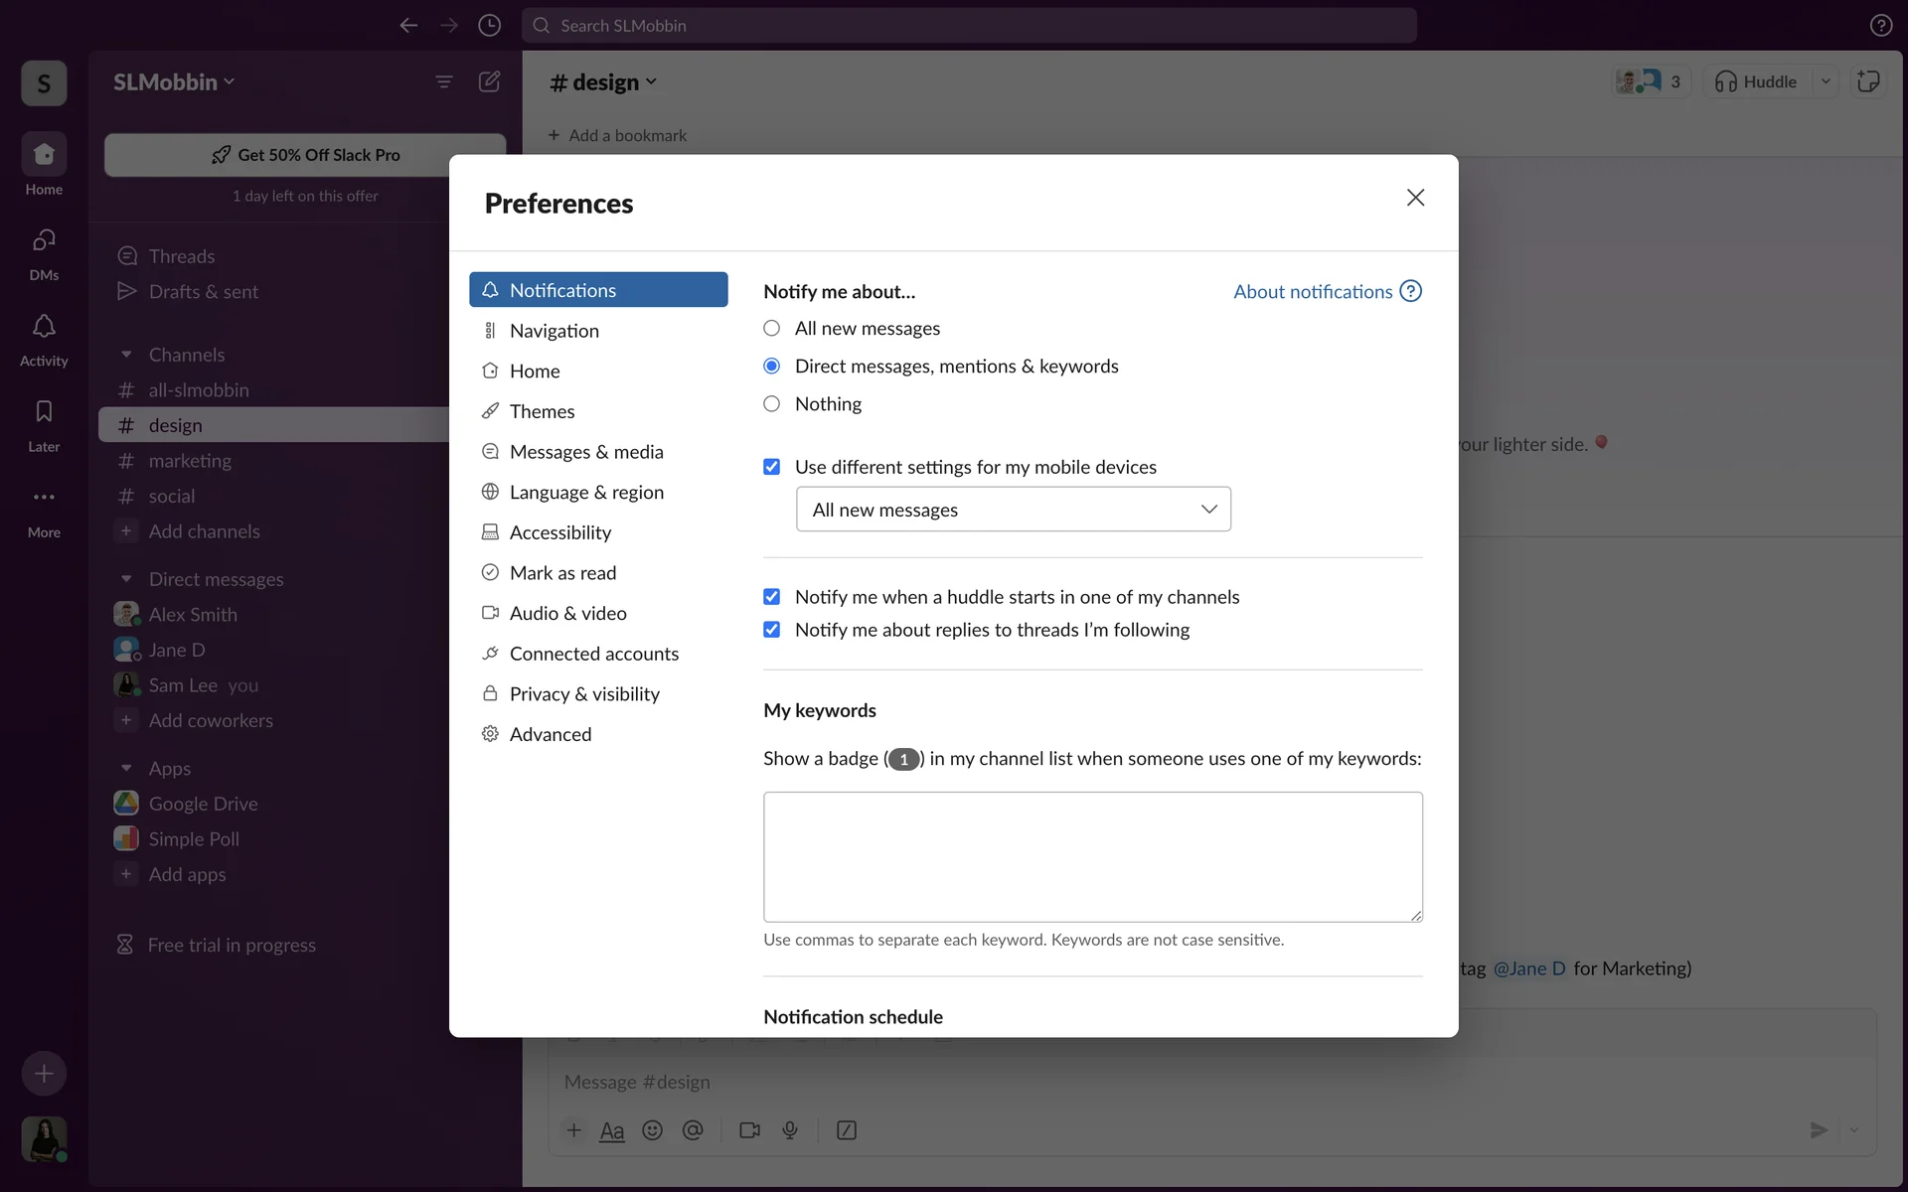Select the Nothing radio option

coord(771,403)
